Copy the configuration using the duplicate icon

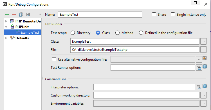tap(21, 14)
